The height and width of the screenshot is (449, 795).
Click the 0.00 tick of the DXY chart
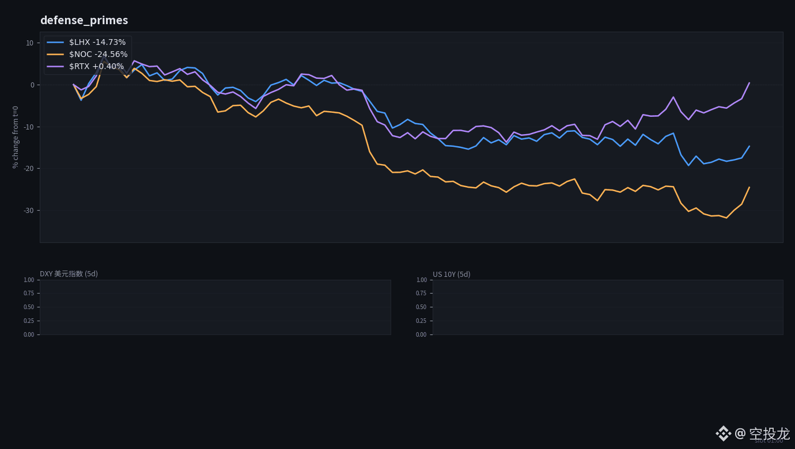(29, 334)
